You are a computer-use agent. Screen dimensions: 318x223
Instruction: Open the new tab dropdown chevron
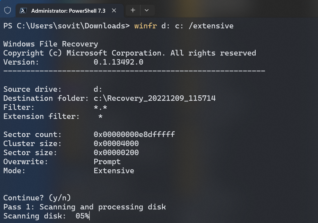(147, 10)
